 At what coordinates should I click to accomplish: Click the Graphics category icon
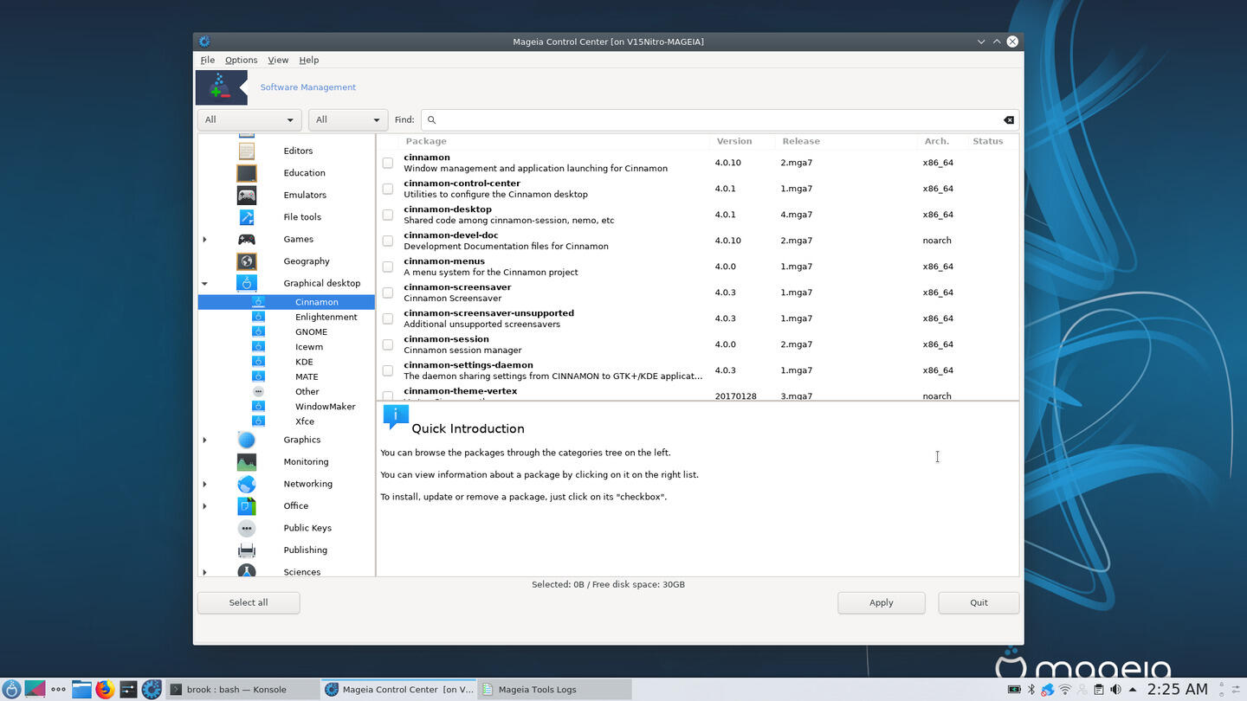pyautogui.click(x=247, y=440)
